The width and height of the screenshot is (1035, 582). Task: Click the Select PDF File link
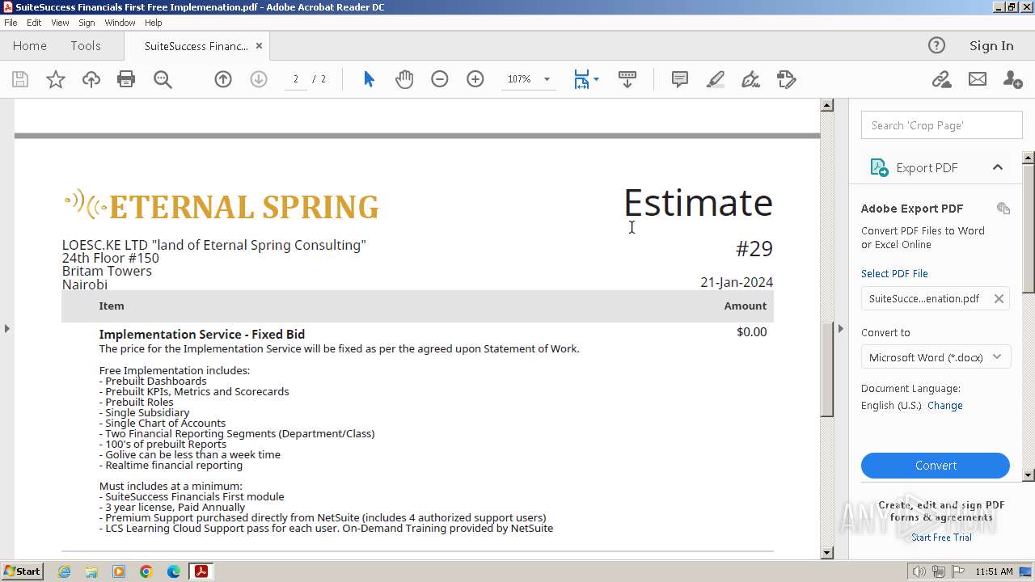(x=894, y=273)
